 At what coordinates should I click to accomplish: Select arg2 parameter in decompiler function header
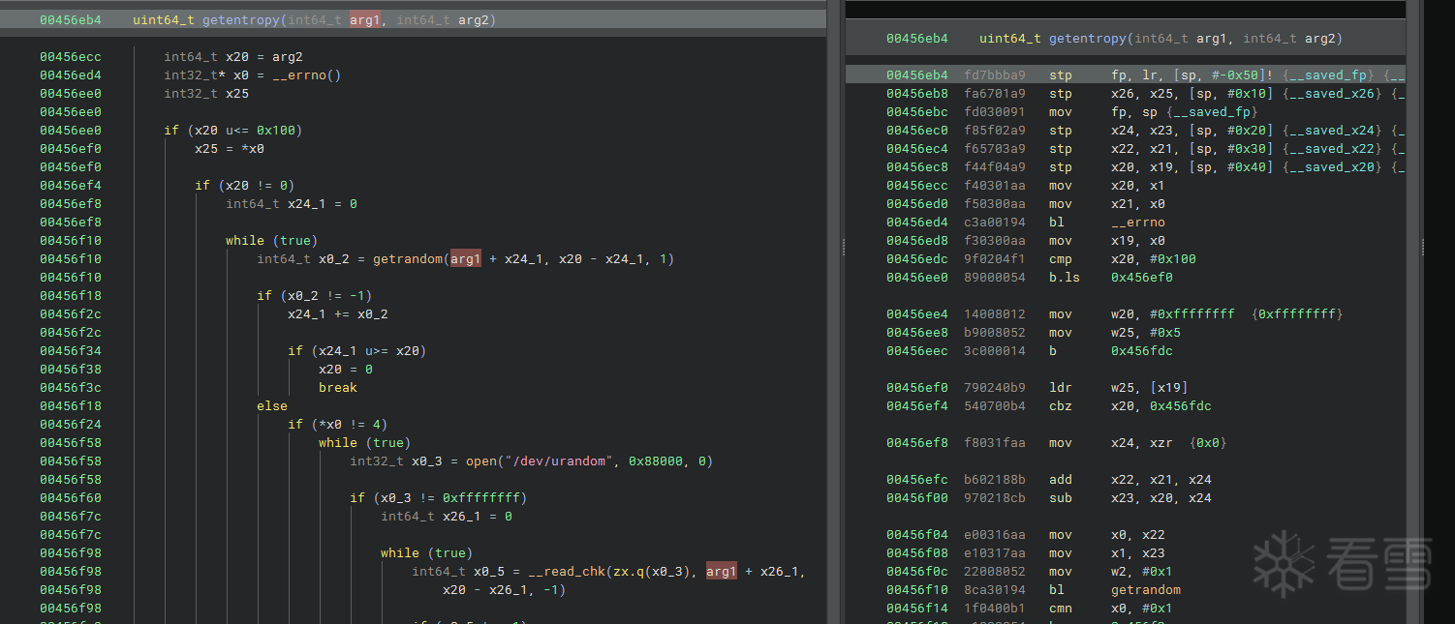pyautogui.click(x=474, y=19)
